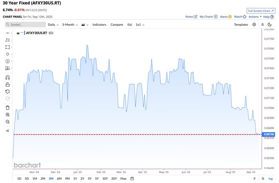This screenshot has height=183, width=279.
Task: Open the Daily frequency dropdown
Action: [x=53, y=25]
